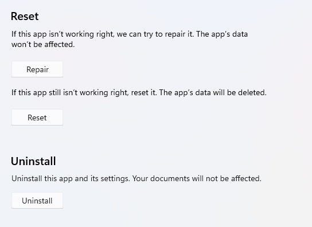Click the words "The app's data" in the repair description
Screen dimensions: 312x227
coord(222,34)
